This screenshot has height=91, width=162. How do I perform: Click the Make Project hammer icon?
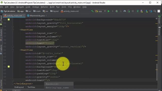tap(92, 11)
